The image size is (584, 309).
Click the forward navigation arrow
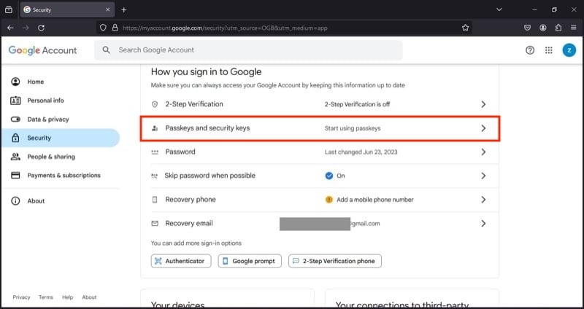(x=26, y=28)
